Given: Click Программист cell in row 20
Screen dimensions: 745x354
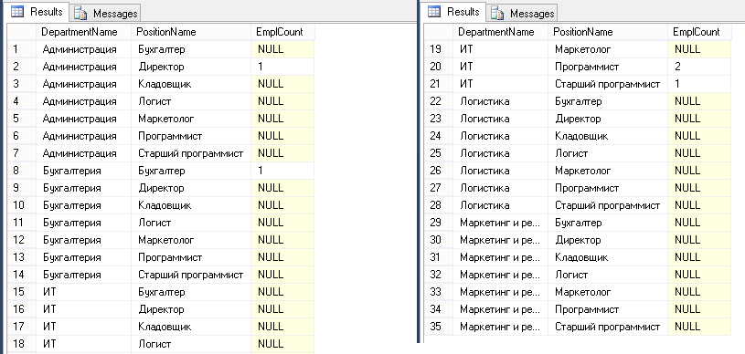Looking at the screenshot, I should (608, 67).
